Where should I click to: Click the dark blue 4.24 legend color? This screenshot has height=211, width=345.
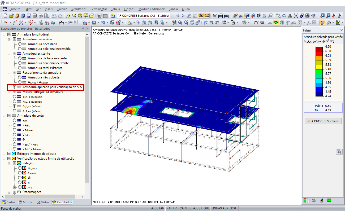point(320,94)
